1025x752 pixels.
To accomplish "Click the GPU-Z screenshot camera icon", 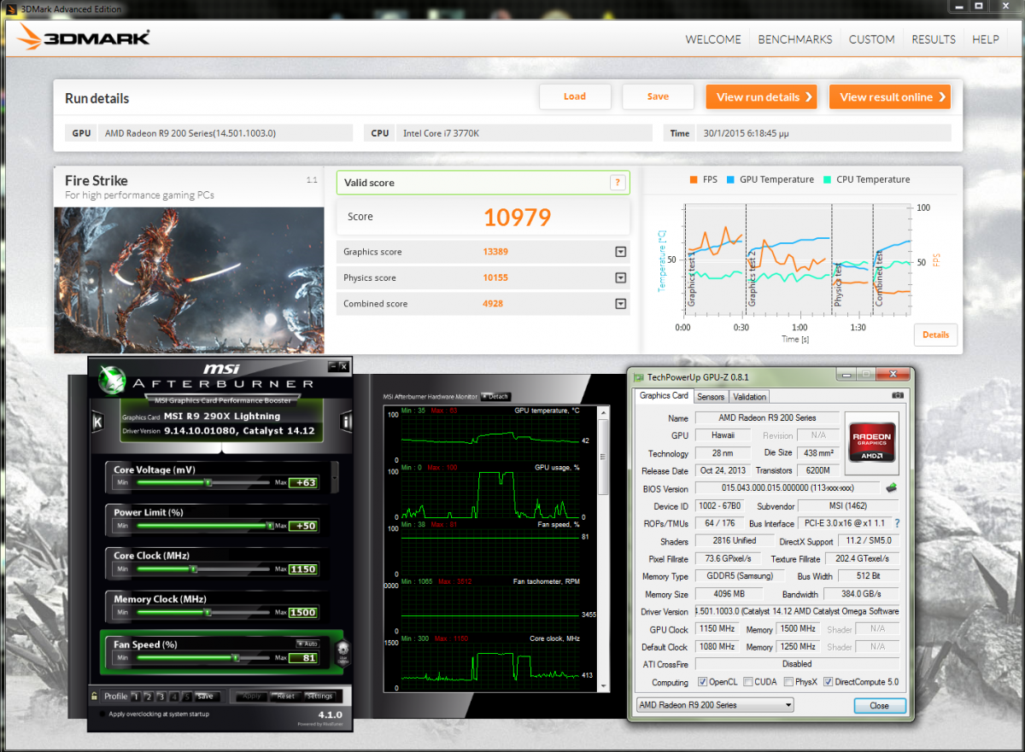I will [897, 396].
